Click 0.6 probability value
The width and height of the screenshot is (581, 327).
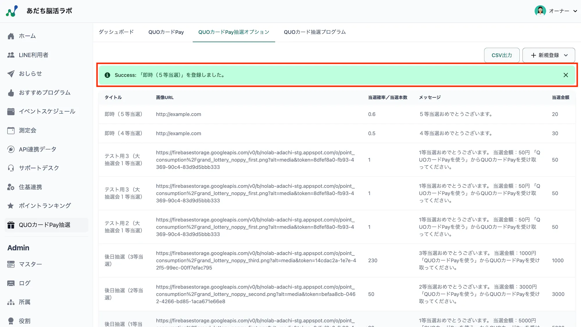pyautogui.click(x=372, y=114)
